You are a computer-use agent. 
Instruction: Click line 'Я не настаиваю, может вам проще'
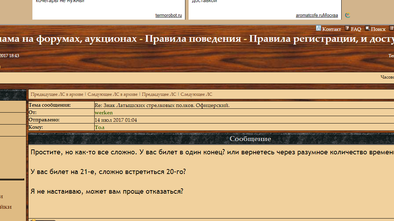pyautogui.click(x=107, y=192)
